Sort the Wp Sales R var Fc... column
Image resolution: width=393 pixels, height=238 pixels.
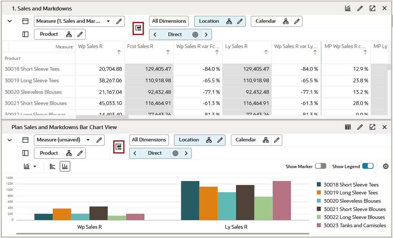coord(217,52)
